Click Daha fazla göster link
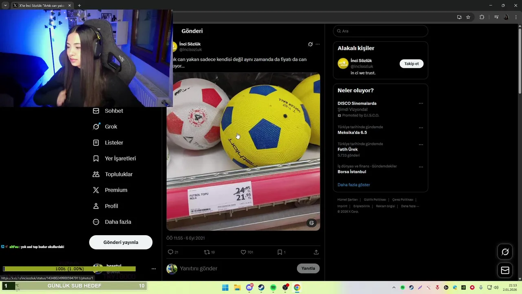This screenshot has height=294, width=522. coord(354,185)
